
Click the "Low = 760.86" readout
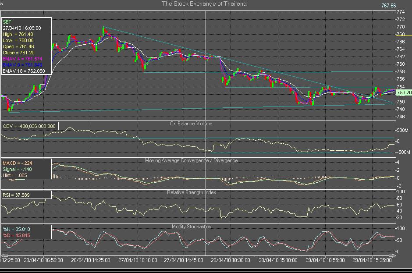click(18, 40)
